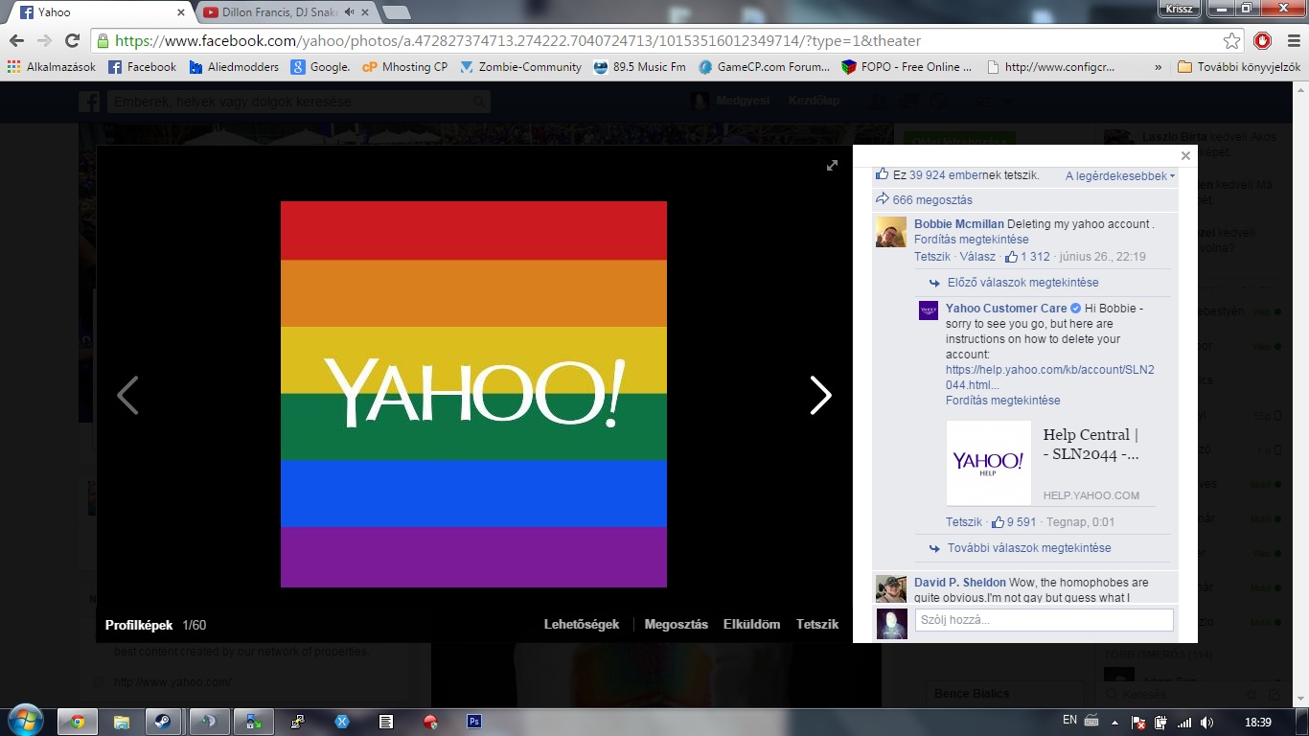Expand Előző válaszok megtekintése

[1022, 283]
